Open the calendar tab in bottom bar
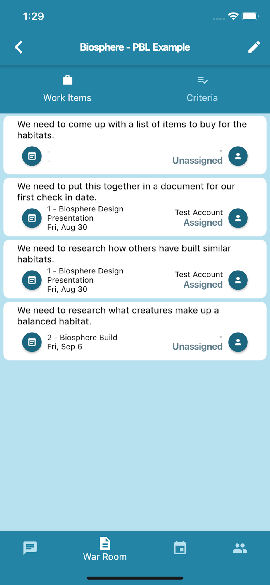 180,548
